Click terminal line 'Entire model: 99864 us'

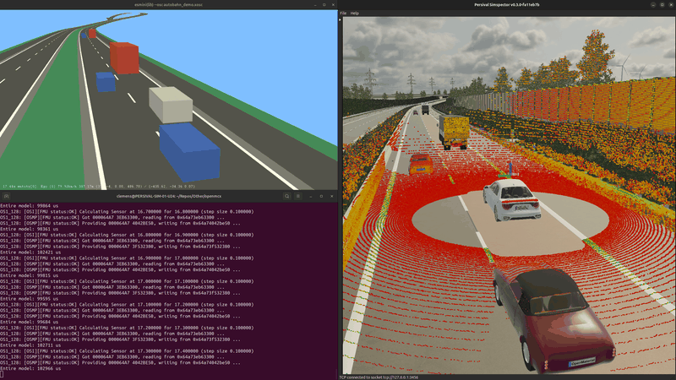[x=30, y=206]
